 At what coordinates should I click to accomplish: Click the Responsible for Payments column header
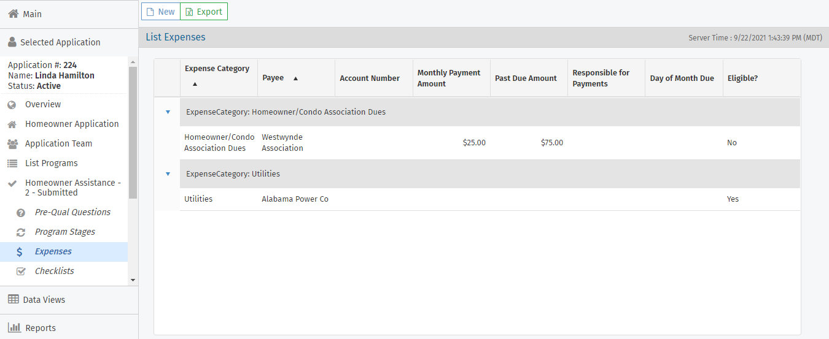(607, 78)
